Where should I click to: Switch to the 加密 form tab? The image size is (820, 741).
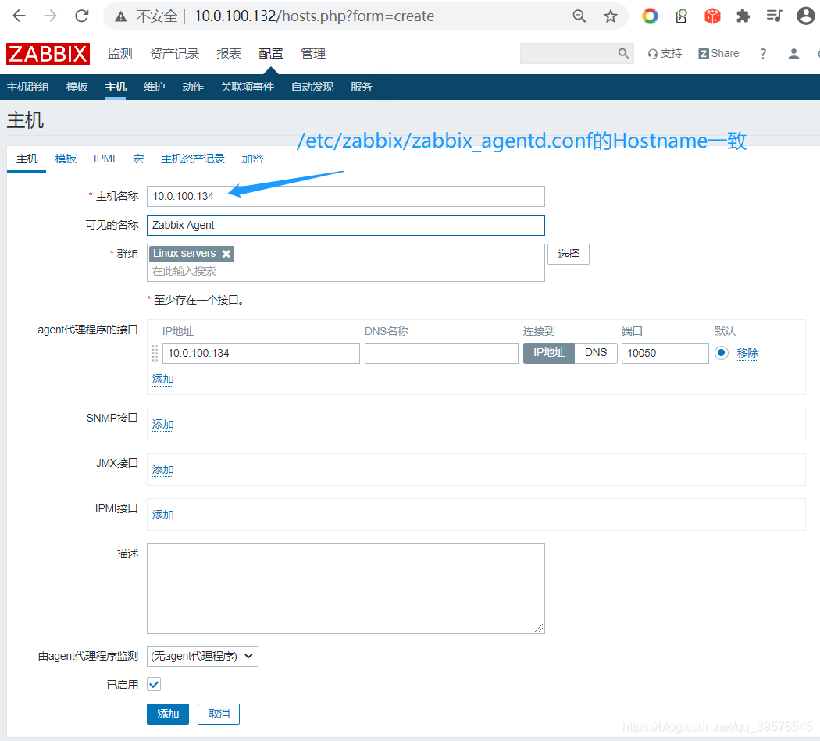pyautogui.click(x=252, y=159)
